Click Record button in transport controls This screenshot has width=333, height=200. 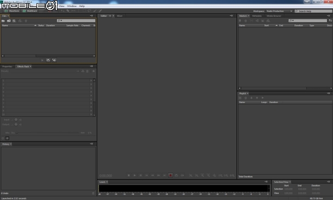(x=170, y=176)
